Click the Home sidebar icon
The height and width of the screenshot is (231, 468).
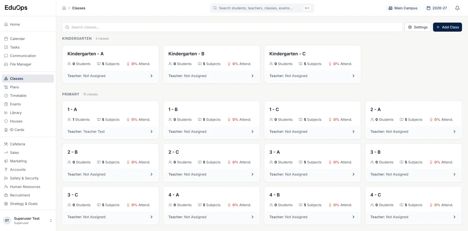(6, 24)
